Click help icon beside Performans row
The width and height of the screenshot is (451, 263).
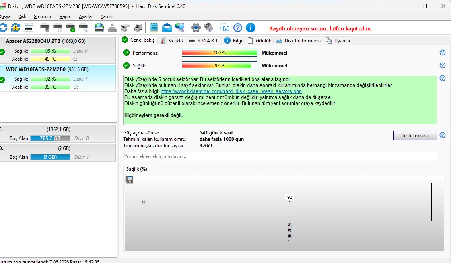443,53
